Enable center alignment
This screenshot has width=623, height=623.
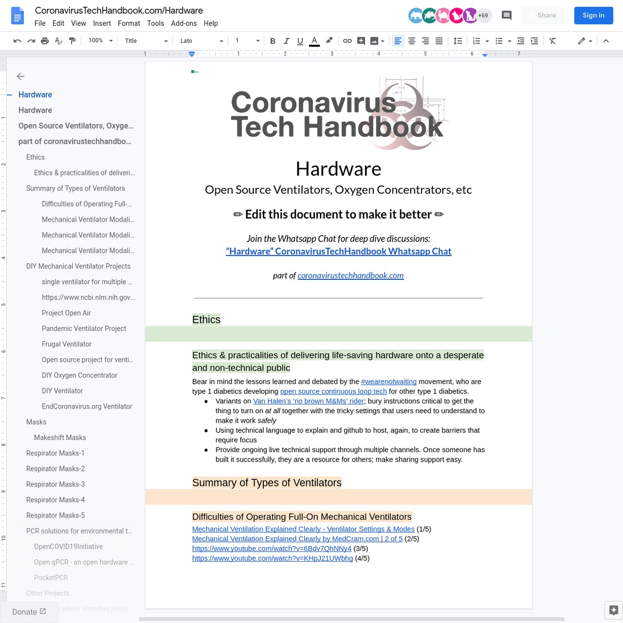tap(411, 40)
